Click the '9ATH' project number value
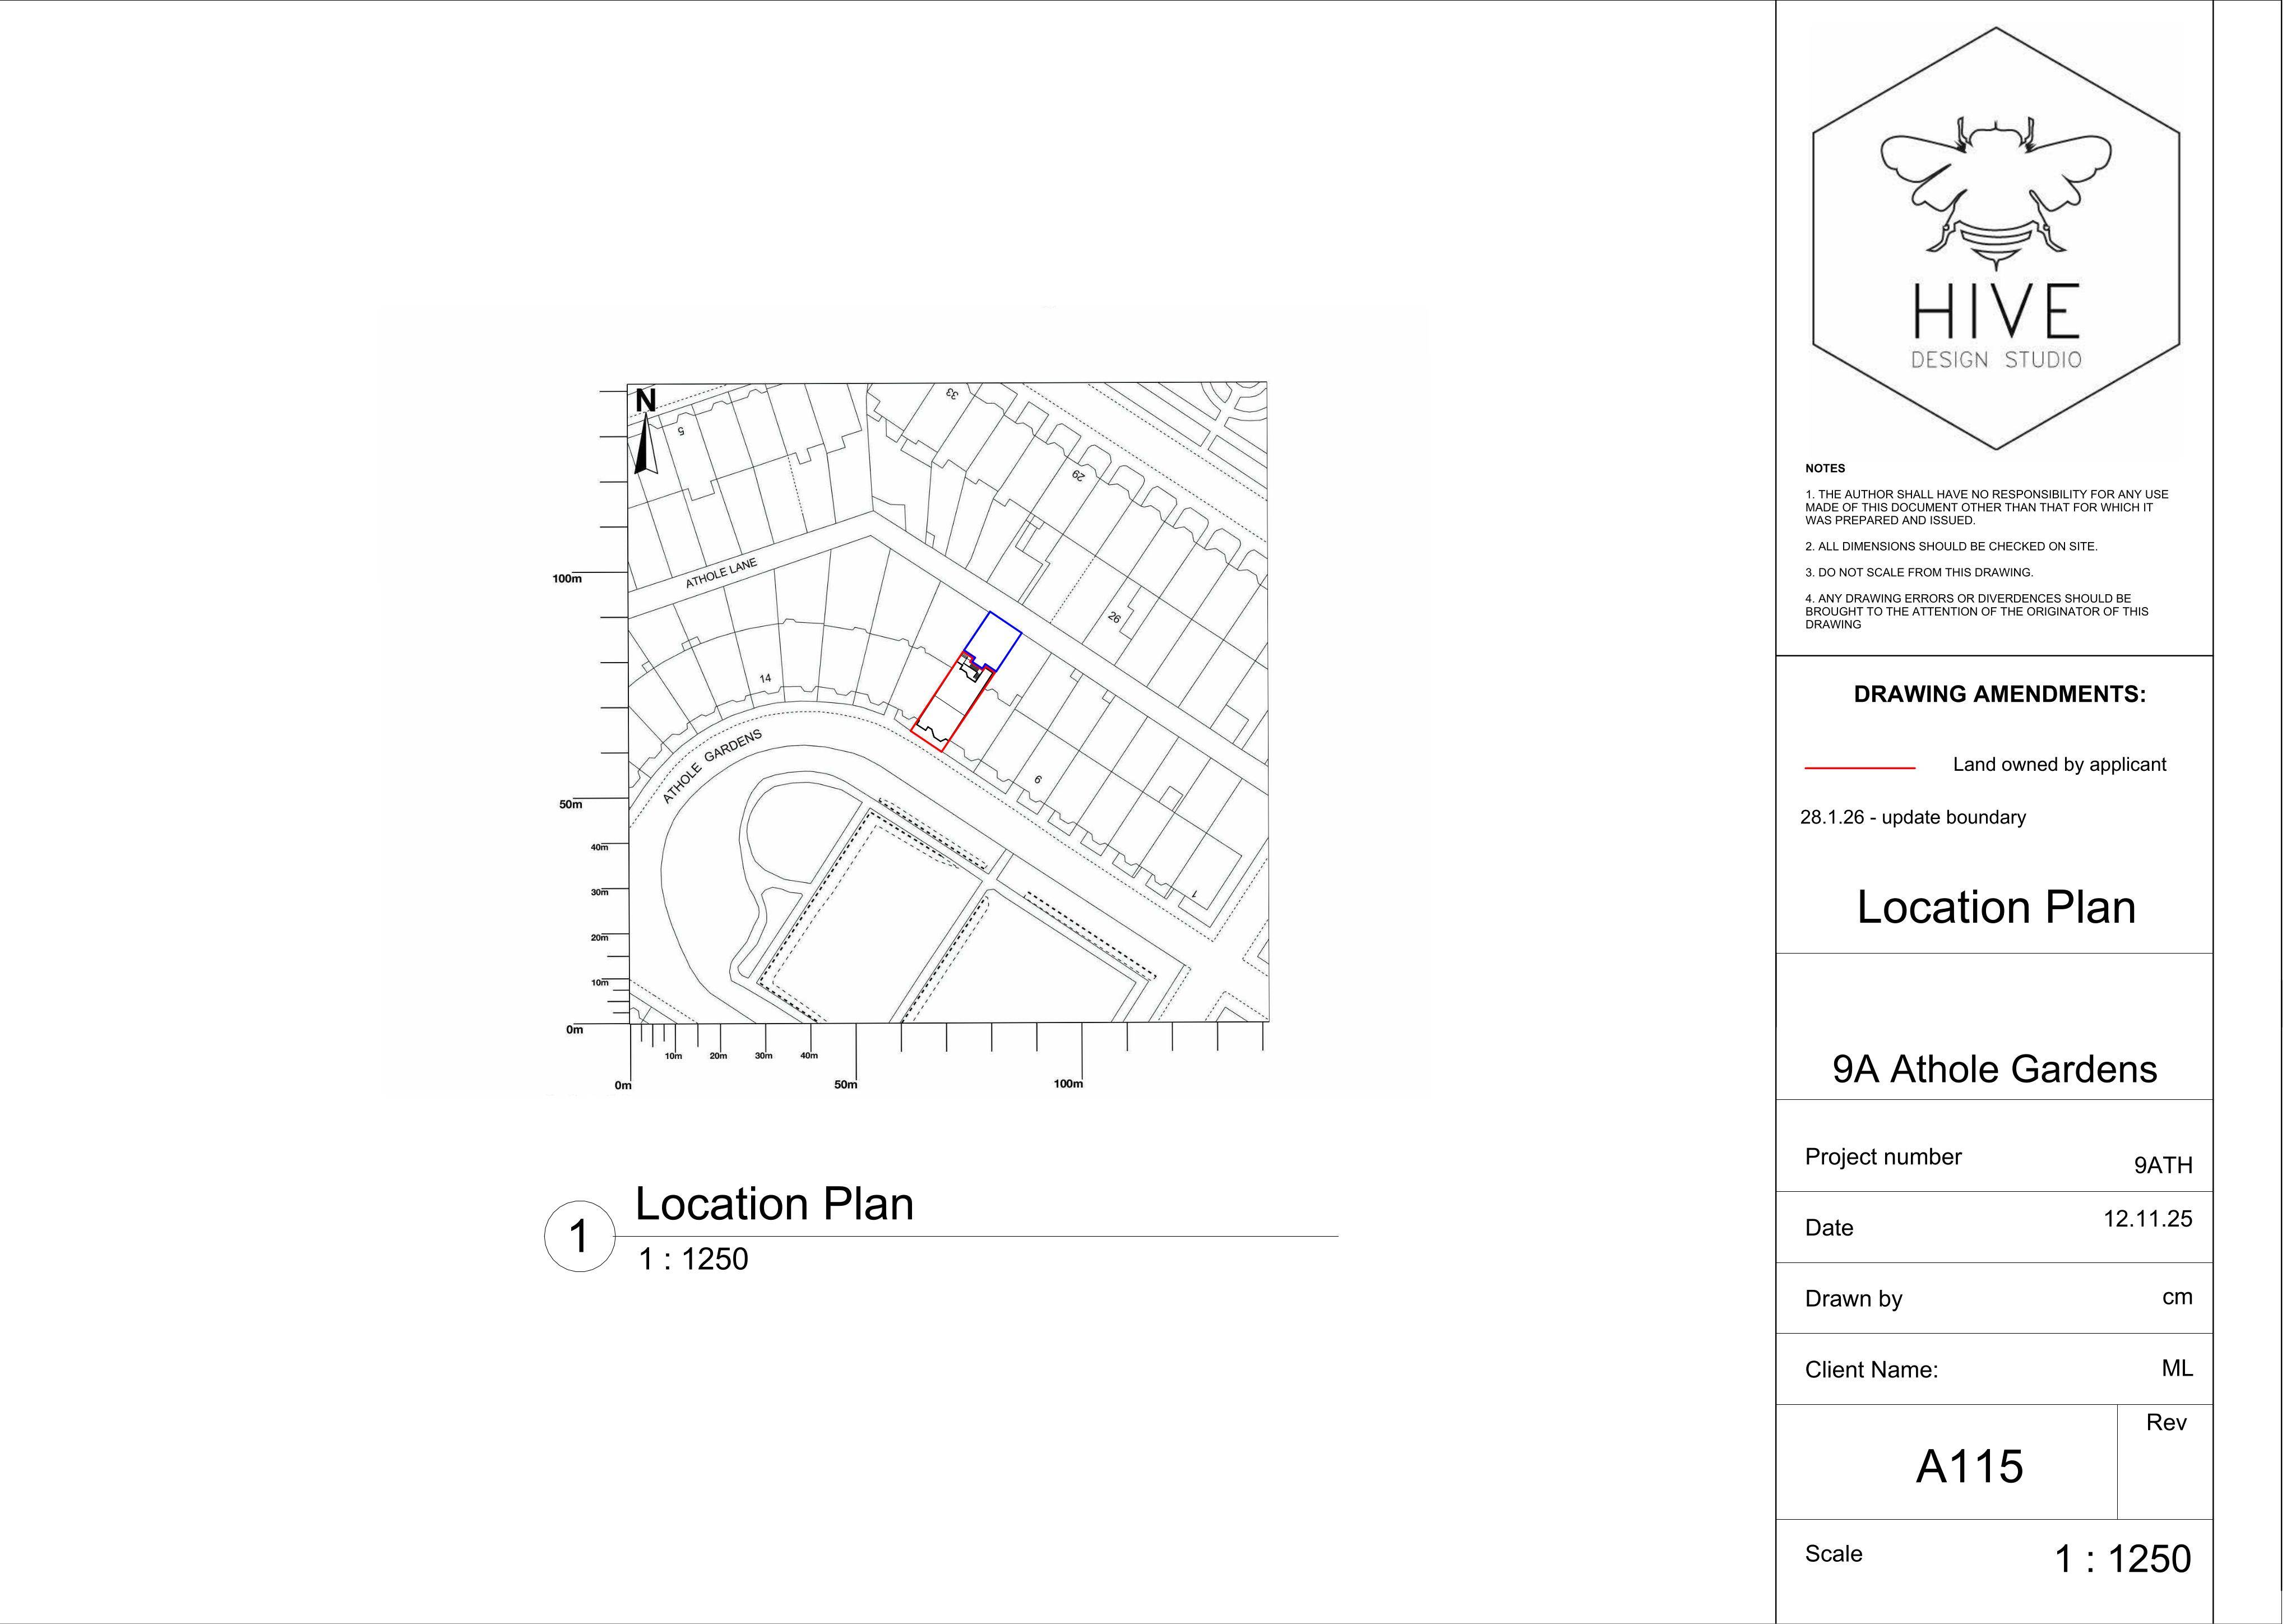Screen dimensions: 2296x1624 point(2163,1165)
